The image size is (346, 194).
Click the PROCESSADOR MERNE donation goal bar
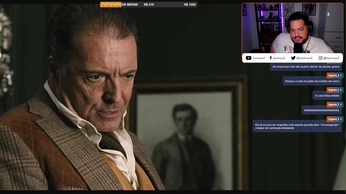(x=149, y=5)
